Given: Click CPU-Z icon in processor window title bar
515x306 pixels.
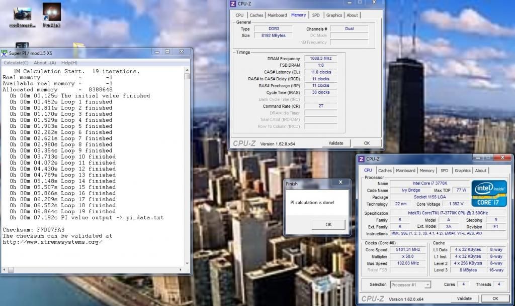Looking at the screenshot, I should [x=361, y=159].
